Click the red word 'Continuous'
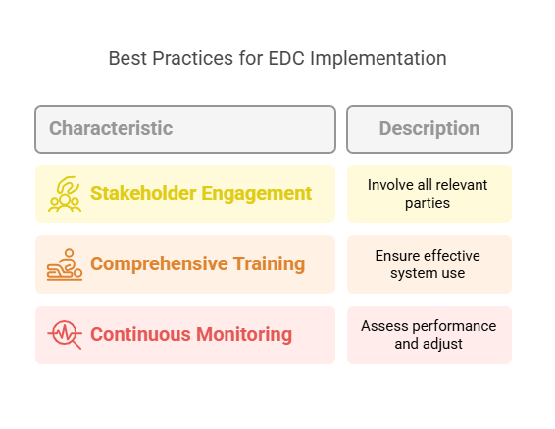The height and width of the screenshot is (429, 555). pyautogui.click(x=140, y=334)
